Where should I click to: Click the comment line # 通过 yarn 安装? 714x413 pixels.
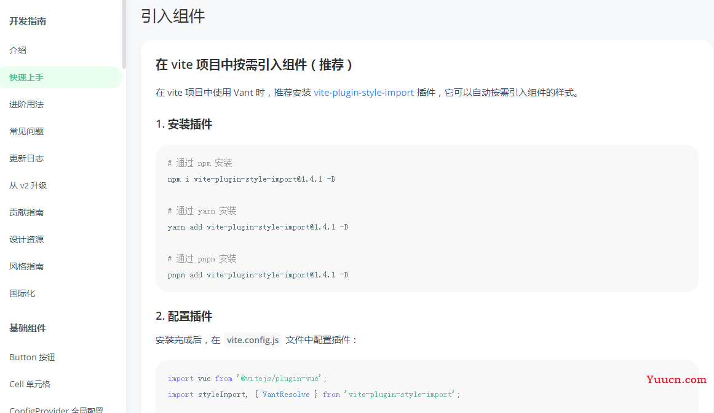coord(202,211)
